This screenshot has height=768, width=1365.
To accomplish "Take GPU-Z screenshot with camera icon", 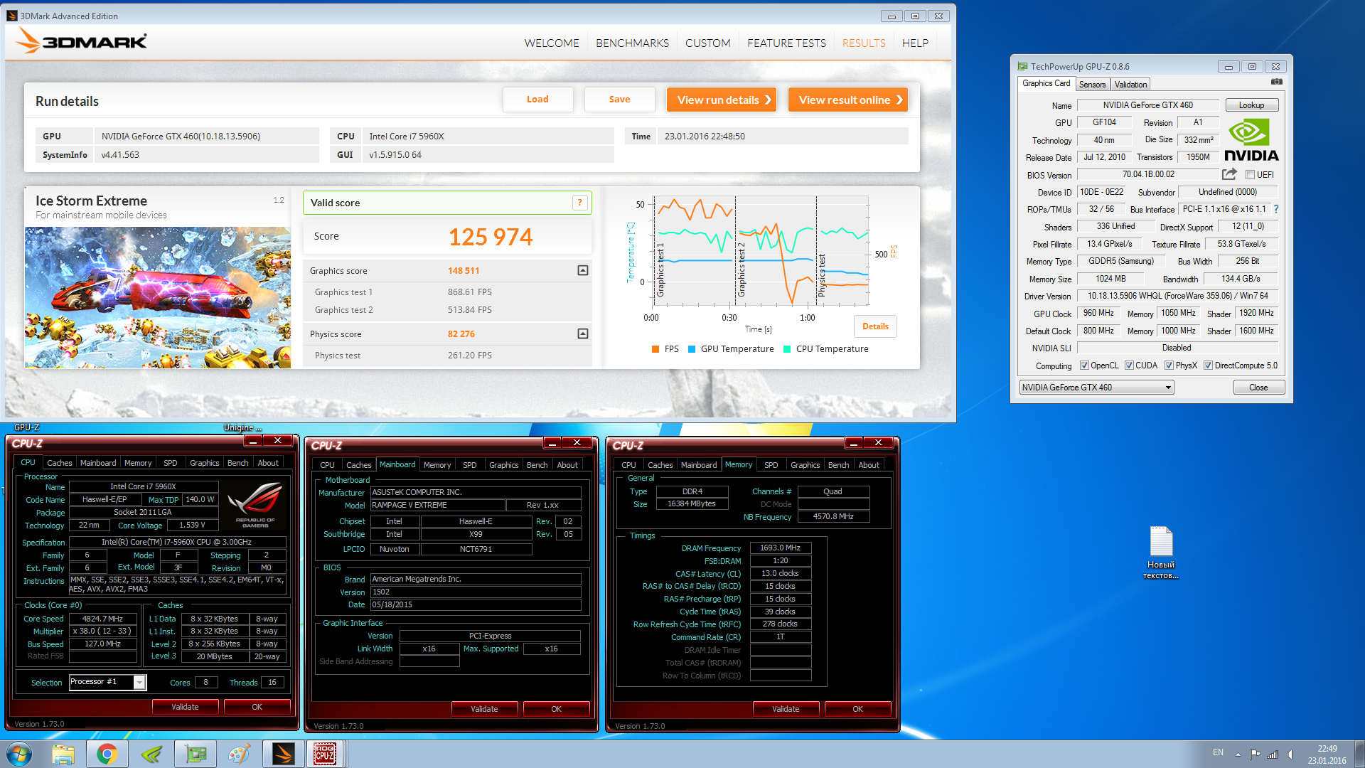I will pos(1277,82).
